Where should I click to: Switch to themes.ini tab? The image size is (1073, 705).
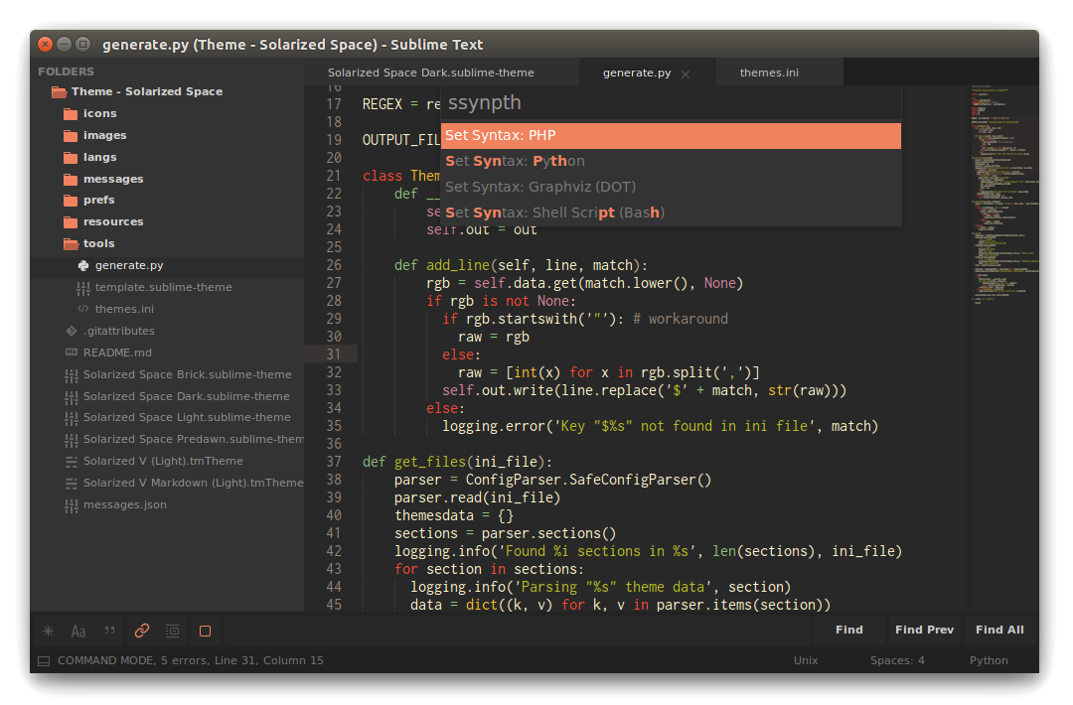(x=769, y=72)
